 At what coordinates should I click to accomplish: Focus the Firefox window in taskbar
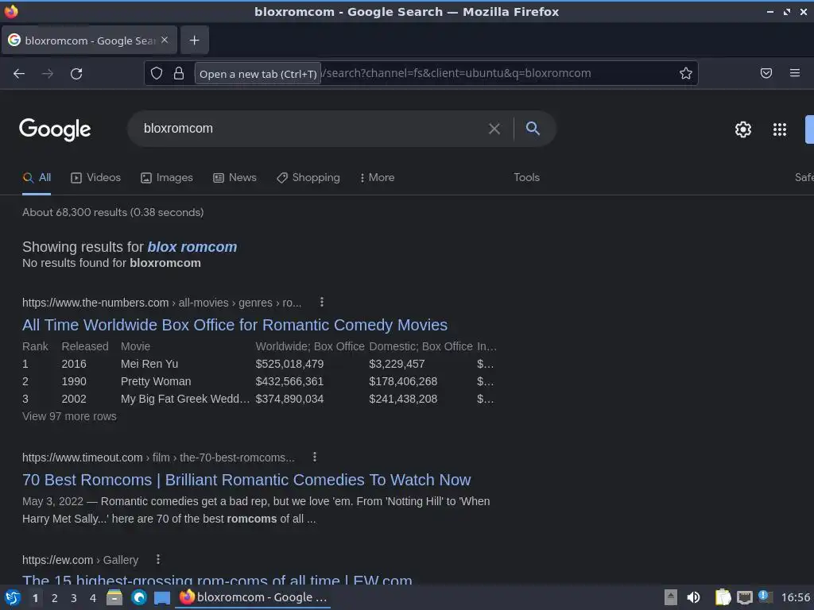pos(254,597)
